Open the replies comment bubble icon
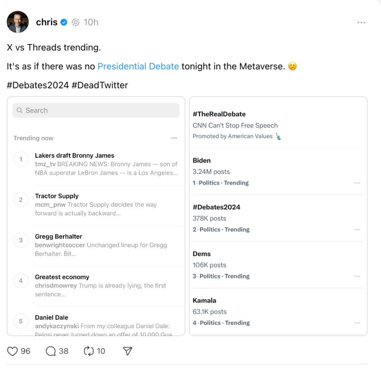This screenshot has width=381, height=369. pyautogui.click(x=50, y=351)
